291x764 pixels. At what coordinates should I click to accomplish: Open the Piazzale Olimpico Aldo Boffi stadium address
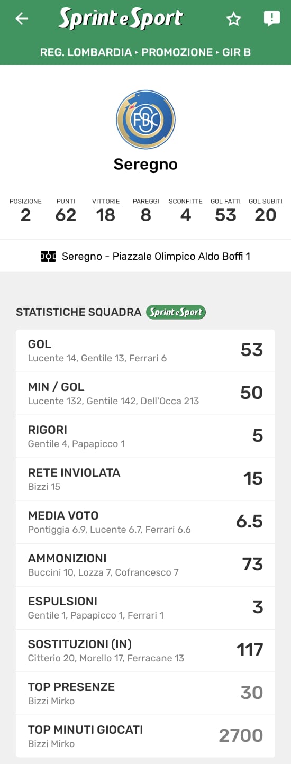pos(156,257)
